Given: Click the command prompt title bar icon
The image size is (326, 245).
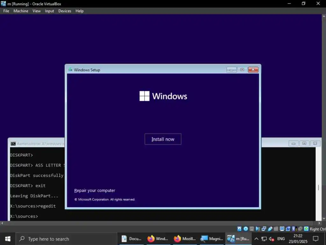Looking at the screenshot, I should coord(13,144).
